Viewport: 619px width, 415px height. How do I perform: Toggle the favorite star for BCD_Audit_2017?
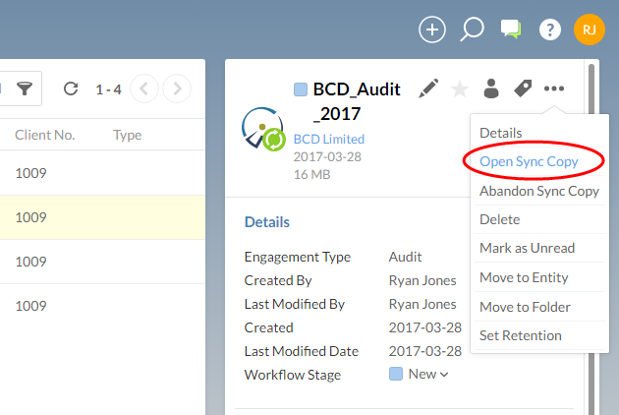click(x=459, y=89)
